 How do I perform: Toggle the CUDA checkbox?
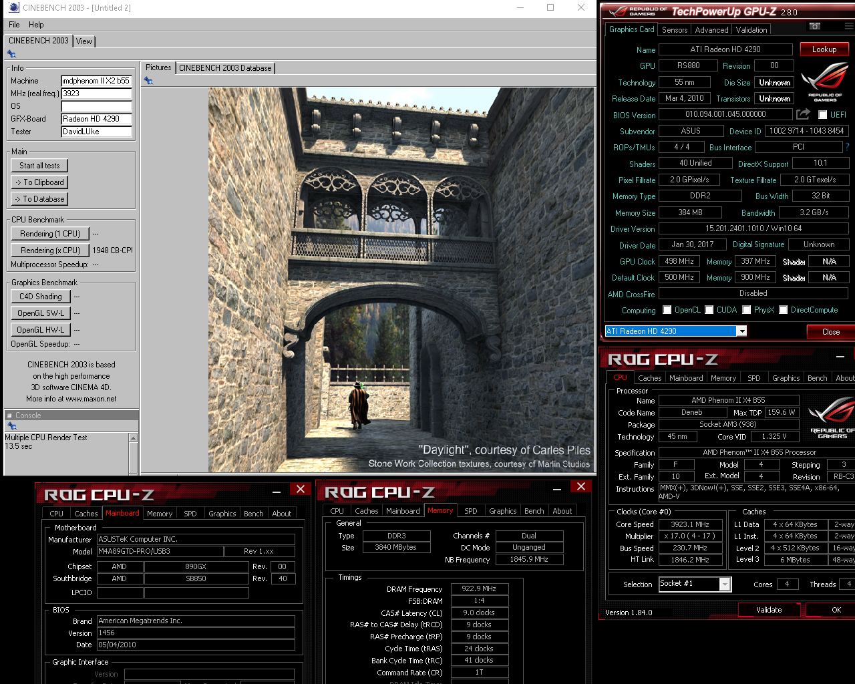709,310
